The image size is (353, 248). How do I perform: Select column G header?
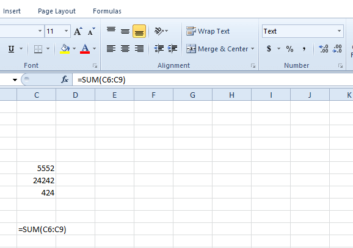click(x=193, y=95)
